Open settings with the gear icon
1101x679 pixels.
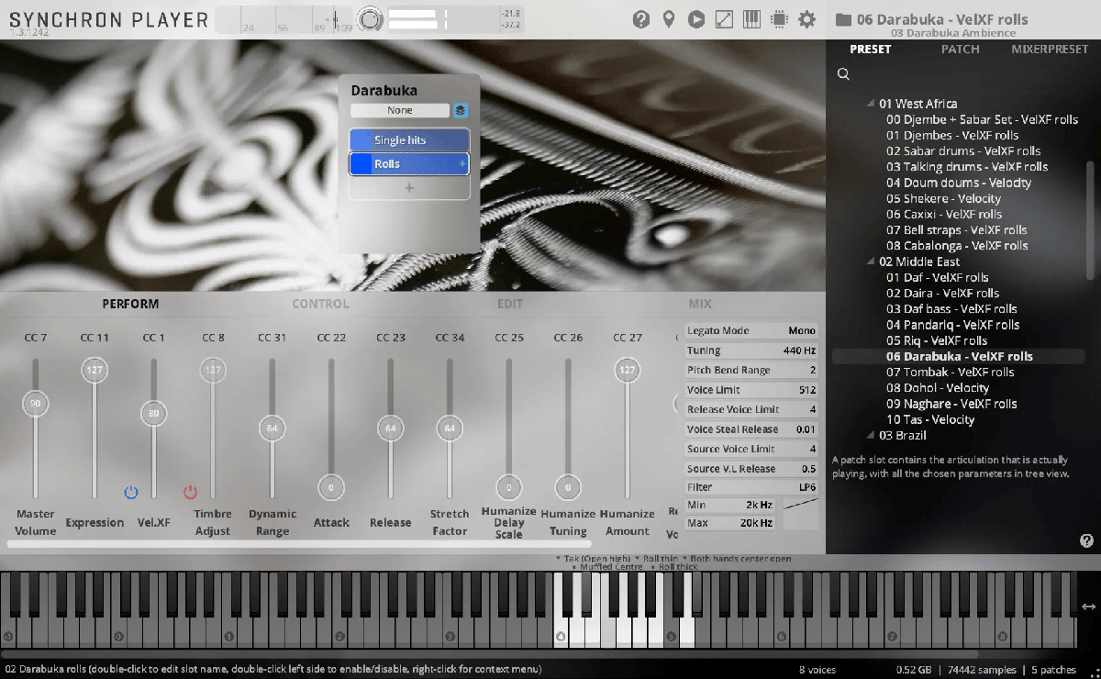point(806,19)
